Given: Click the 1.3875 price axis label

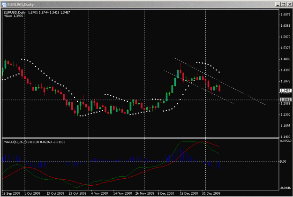Looking at the screenshot, I should (x=285, y=81).
